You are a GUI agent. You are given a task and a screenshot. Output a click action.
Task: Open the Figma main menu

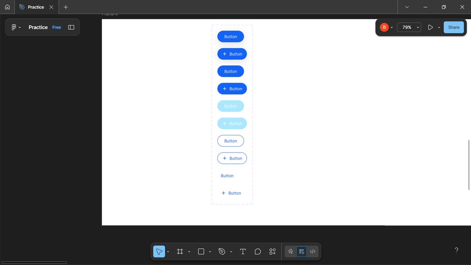pos(15,27)
